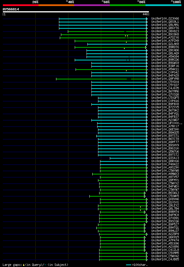Open hit UniRef100_Q8S9L1
The image size is (184, 267).
tap(165, 22)
